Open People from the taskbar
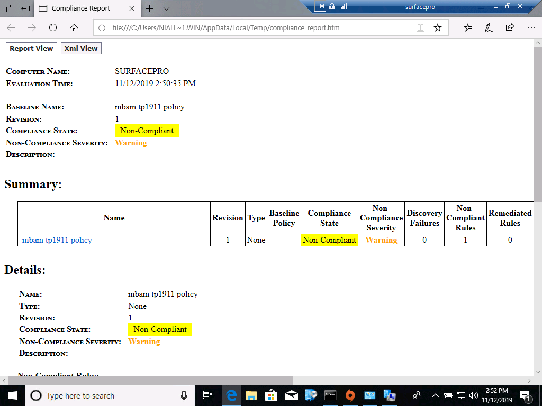 (417, 395)
